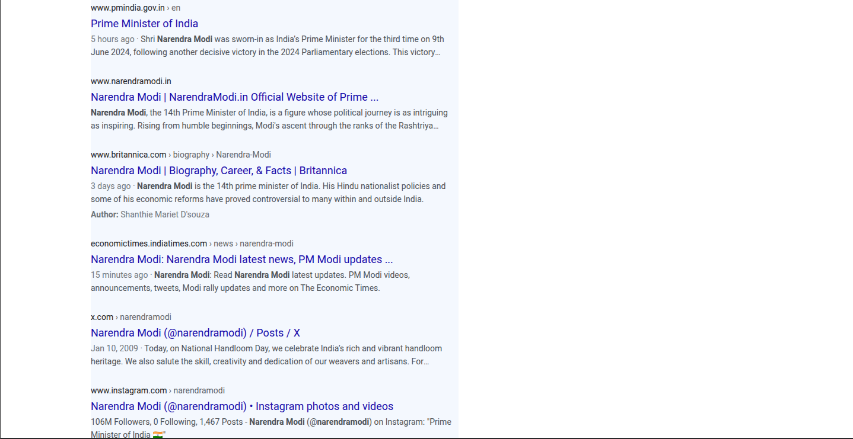Click the 'Author: Shanthie Mariet D'souza' line
The height and width of the screenshot is (439, 853).
[x=150, y=214]
